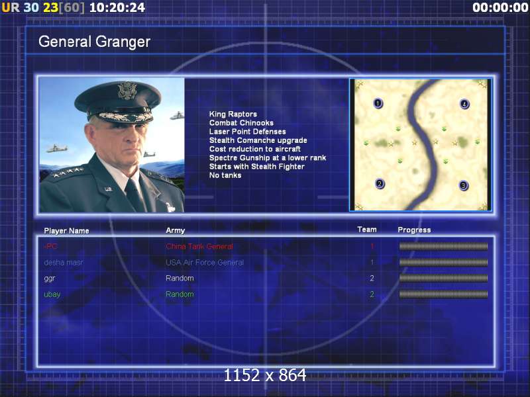This screenshot has width=530, height=397.
Task: Click the team number in ggr's row
Action: click(372, 278)
